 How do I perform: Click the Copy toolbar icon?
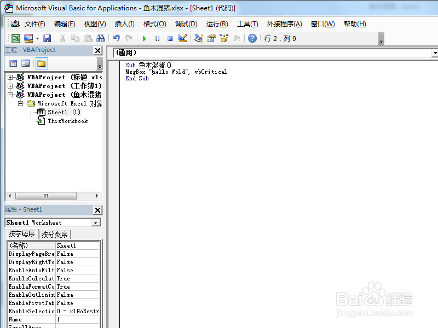[75, 38]
